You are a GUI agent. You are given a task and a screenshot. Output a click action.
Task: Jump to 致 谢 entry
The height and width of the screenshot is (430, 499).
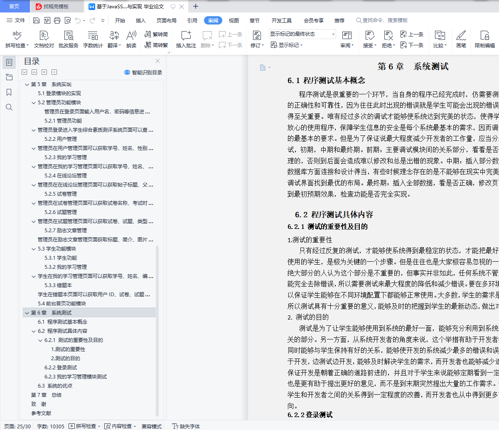pyautogui.click(x=39, y=404)
